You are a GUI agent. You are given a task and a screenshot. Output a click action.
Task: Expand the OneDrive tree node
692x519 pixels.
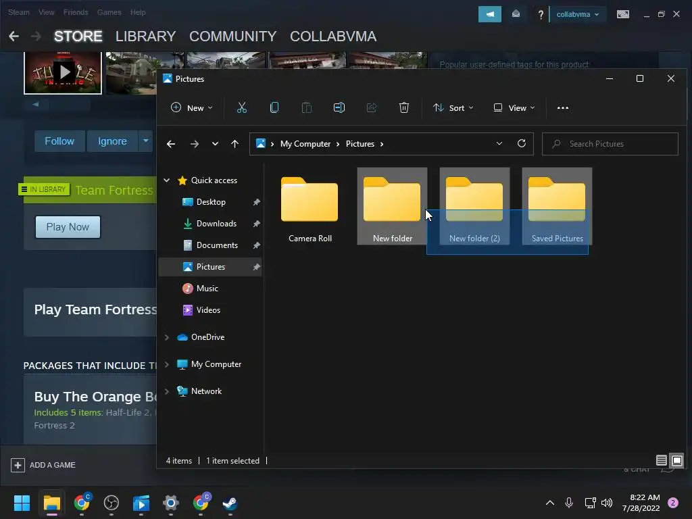167,337
